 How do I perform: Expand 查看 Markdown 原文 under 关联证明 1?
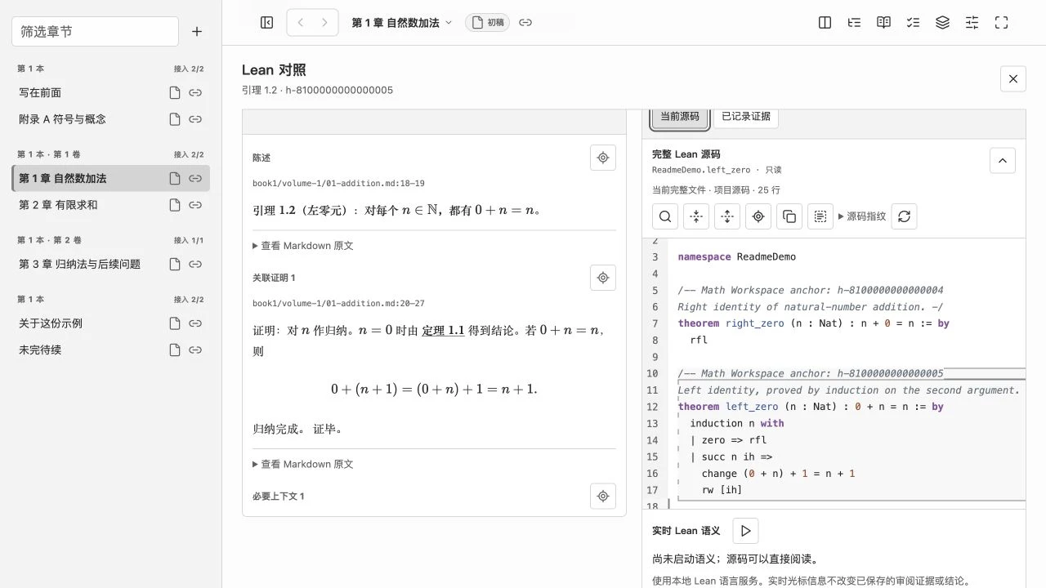(303, 464)
